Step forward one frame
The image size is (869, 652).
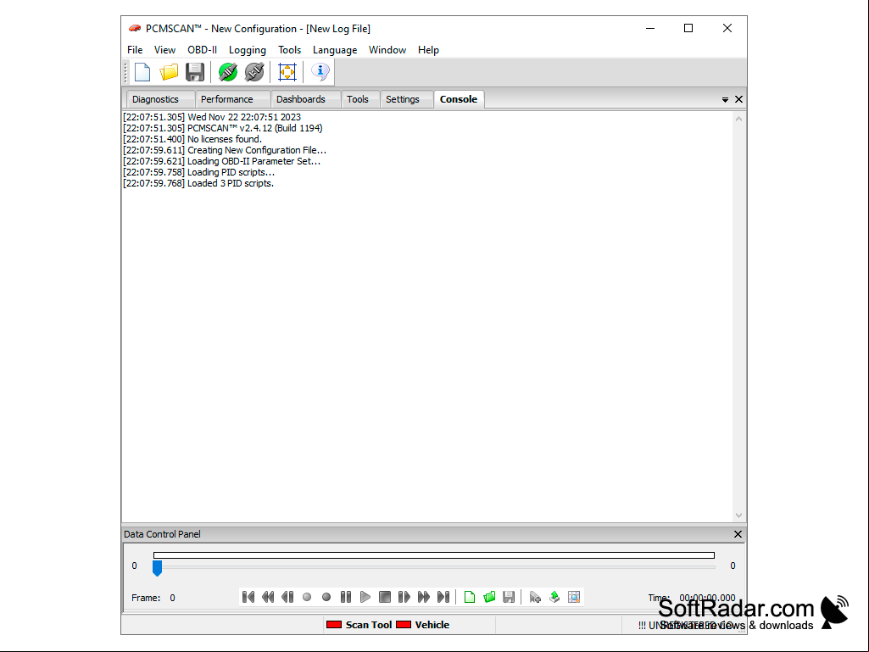[404, 597]
